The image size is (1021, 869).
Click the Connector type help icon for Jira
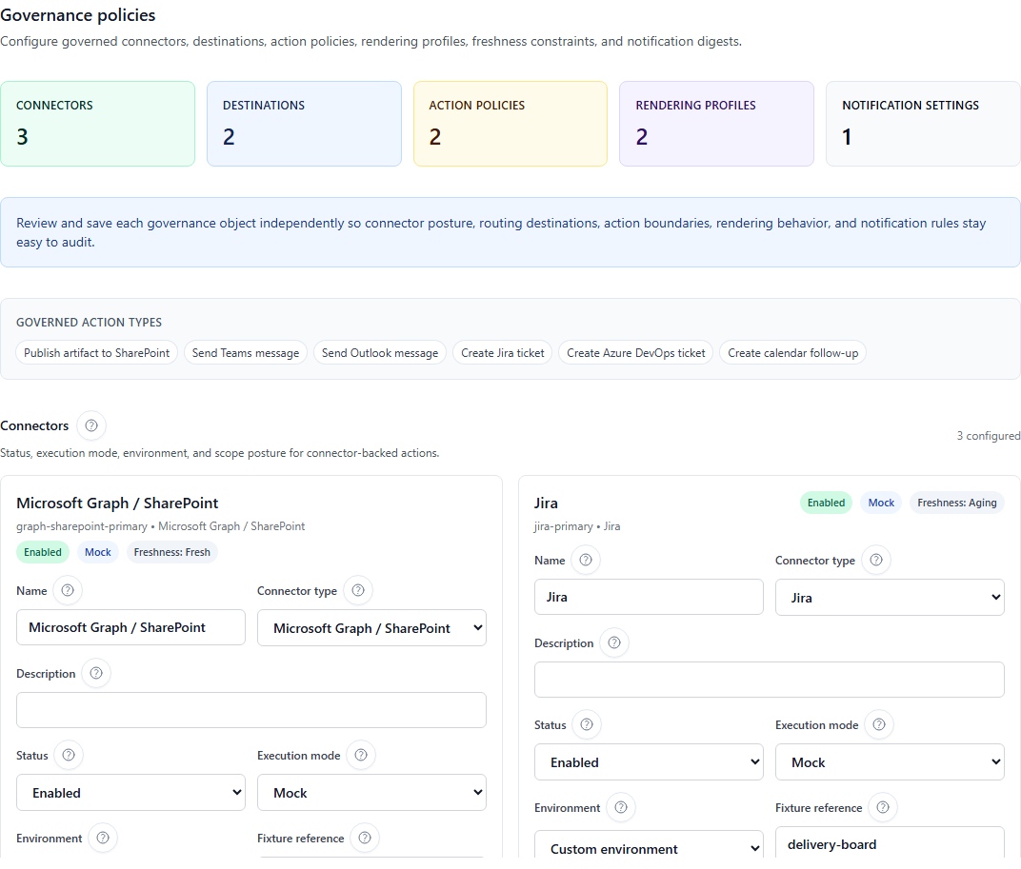[x=875, y=561]
